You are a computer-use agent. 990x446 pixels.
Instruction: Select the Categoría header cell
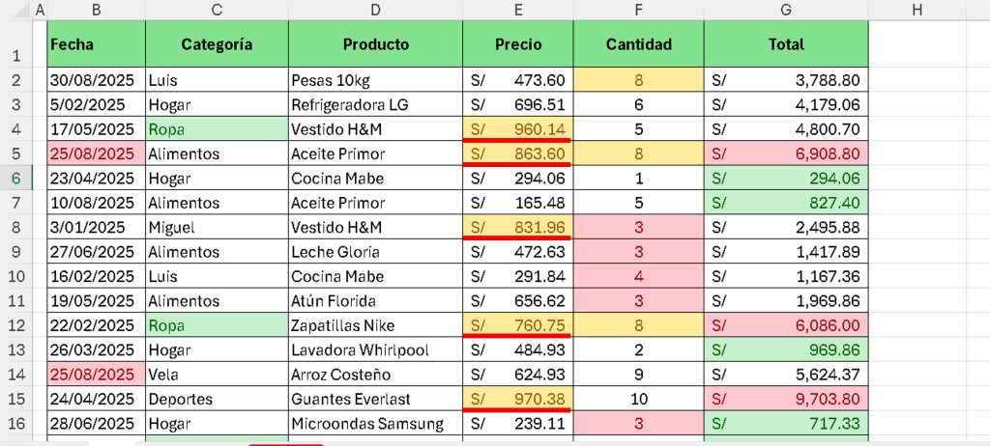pos(217,44)
